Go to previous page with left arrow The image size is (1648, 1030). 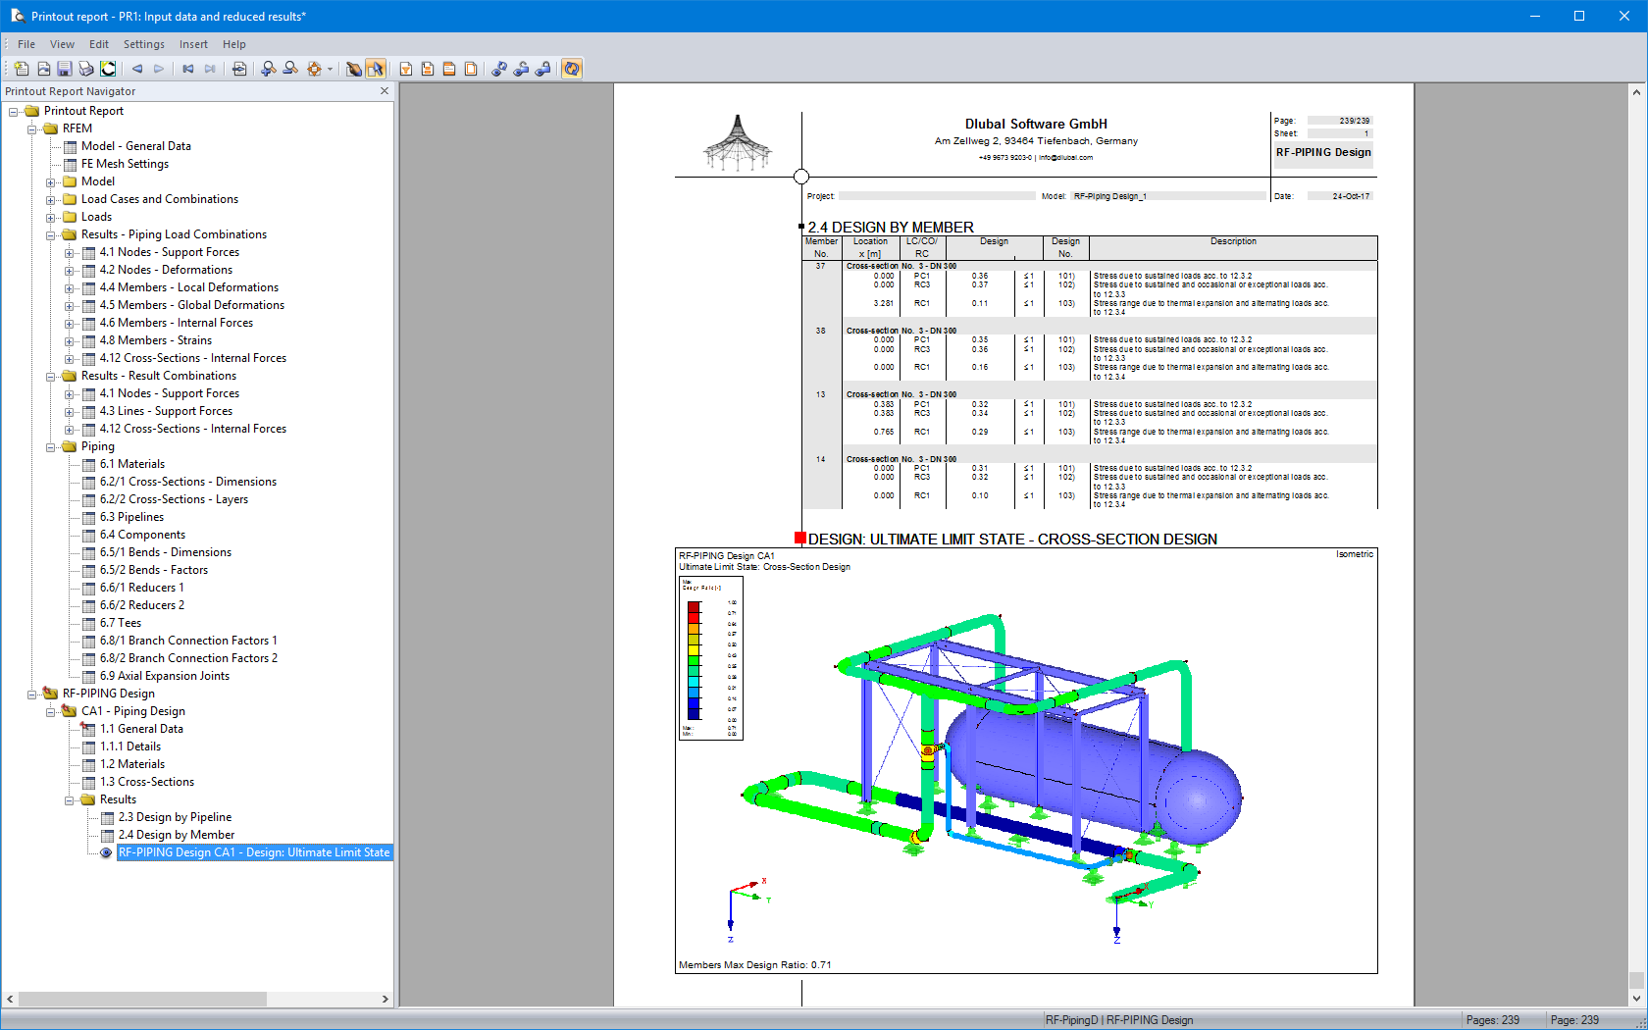[x=137, y=69]
